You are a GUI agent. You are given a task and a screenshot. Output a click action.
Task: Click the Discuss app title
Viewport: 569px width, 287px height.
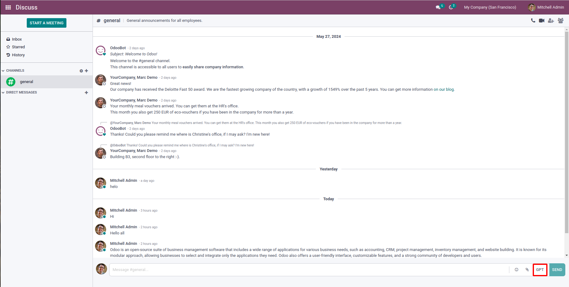pos(26,7)
